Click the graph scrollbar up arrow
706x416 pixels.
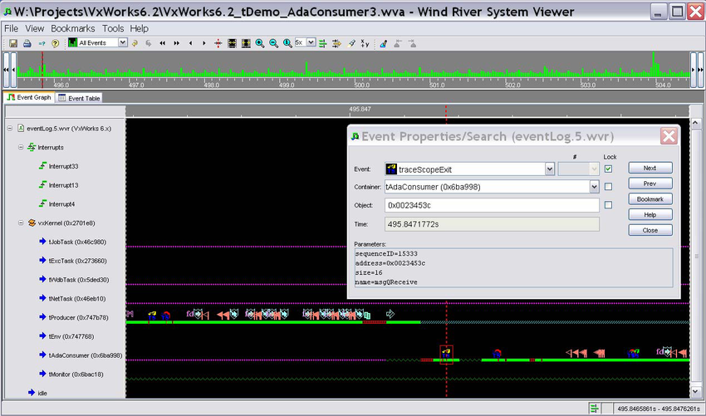695,122
